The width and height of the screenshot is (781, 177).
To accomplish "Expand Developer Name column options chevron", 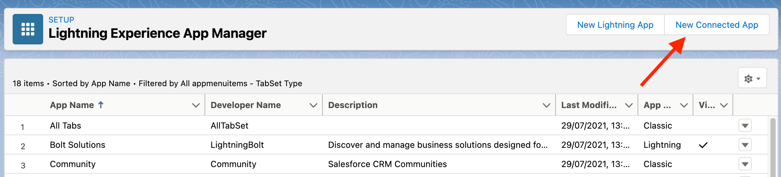I will tap(313, 105).
